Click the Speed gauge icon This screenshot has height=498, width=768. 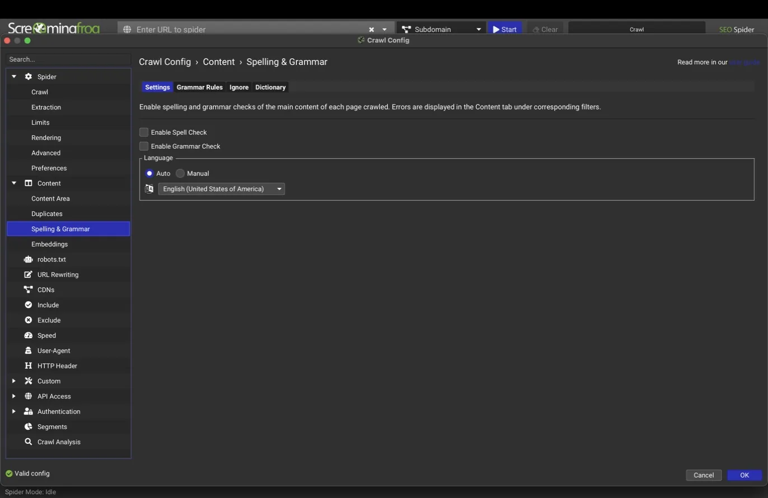29,335
